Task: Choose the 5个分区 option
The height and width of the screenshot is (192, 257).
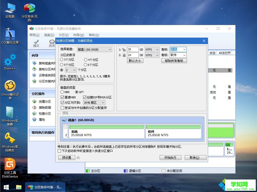Action: (62, 65)
